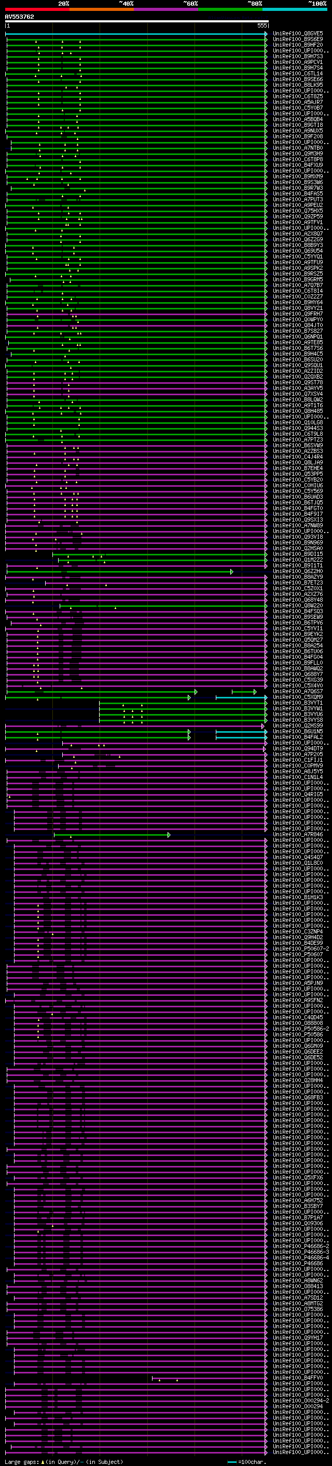Select hit label UniRef100_B9DI15
This screenshot has width=332, height=1466.
point(298,554)
